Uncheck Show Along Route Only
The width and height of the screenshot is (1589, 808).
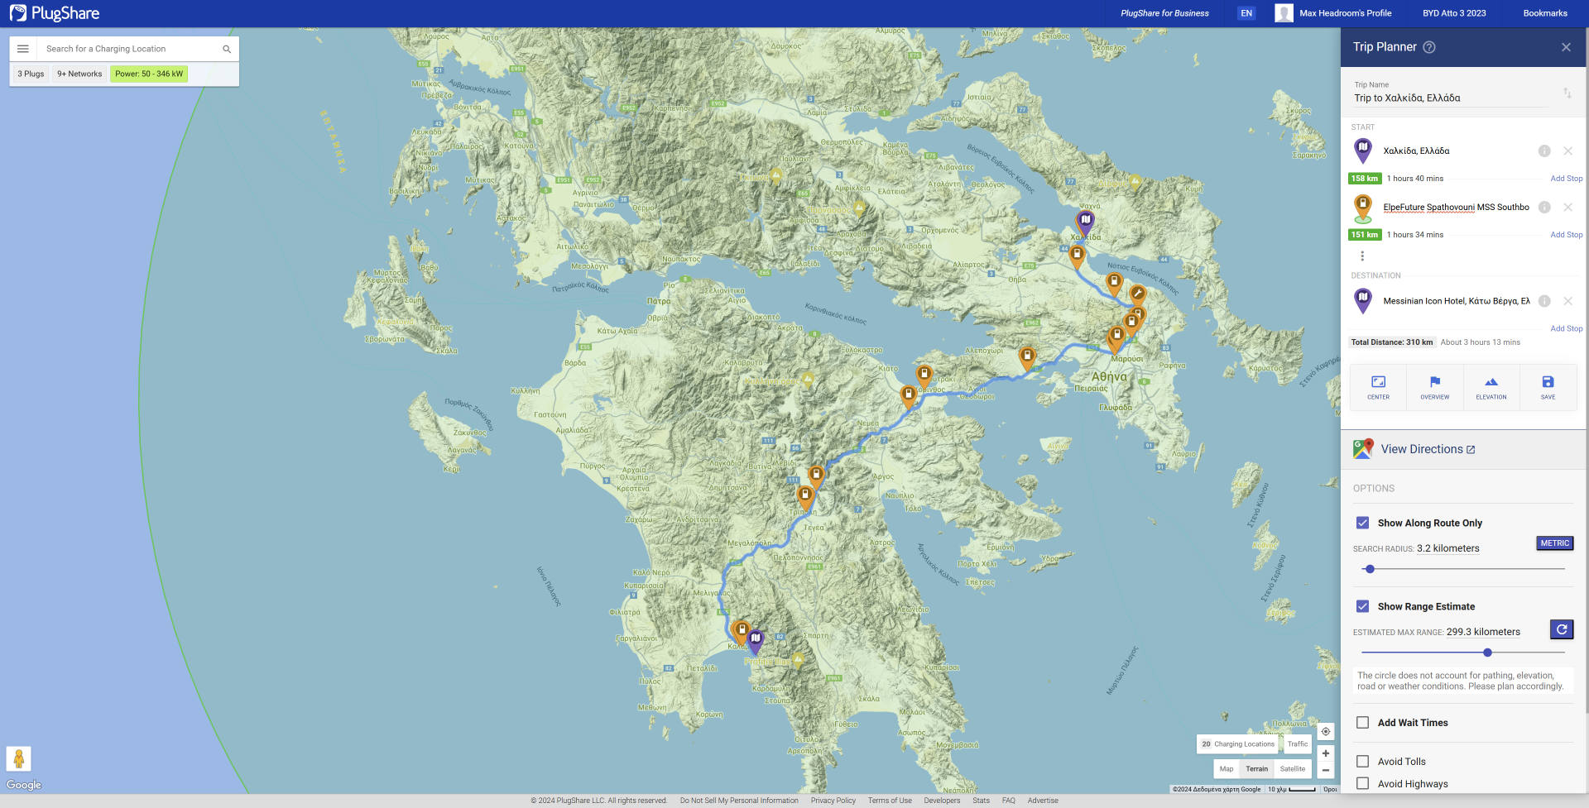[1362, 523]
